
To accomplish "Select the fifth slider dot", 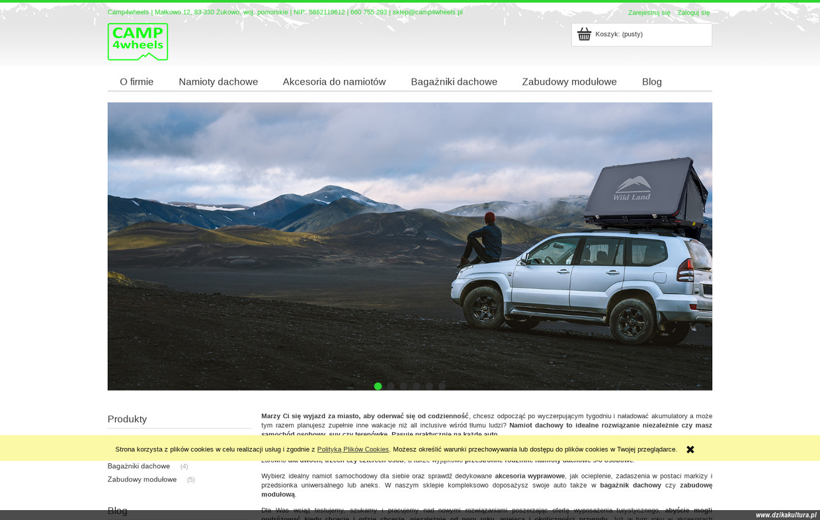I will [429, 387].
